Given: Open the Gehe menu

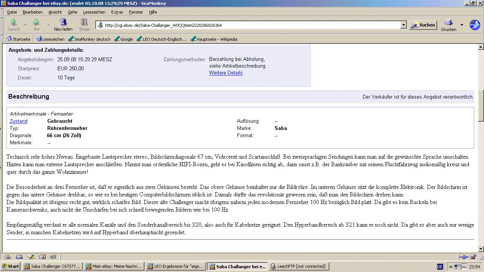Looking at the screenshot, I should pyautogui.click(x=73, y=12).
